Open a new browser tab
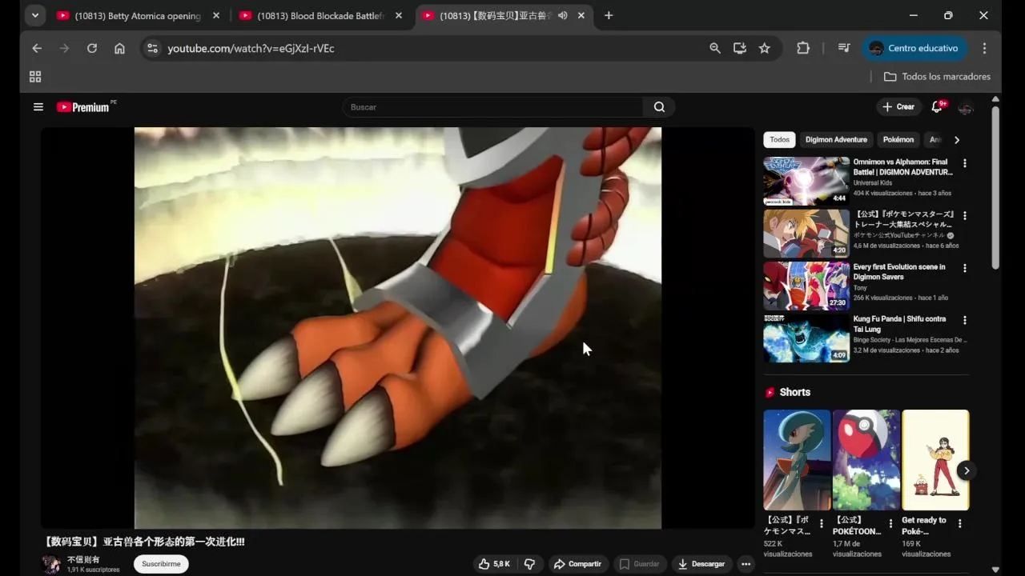 click(609, 15)
